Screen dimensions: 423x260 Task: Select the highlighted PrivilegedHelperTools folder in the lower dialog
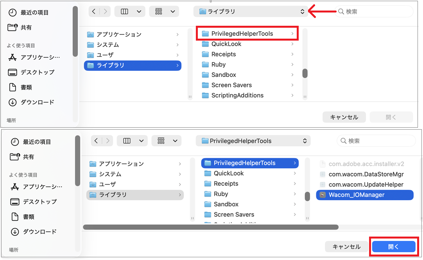(x=250, y=163)
